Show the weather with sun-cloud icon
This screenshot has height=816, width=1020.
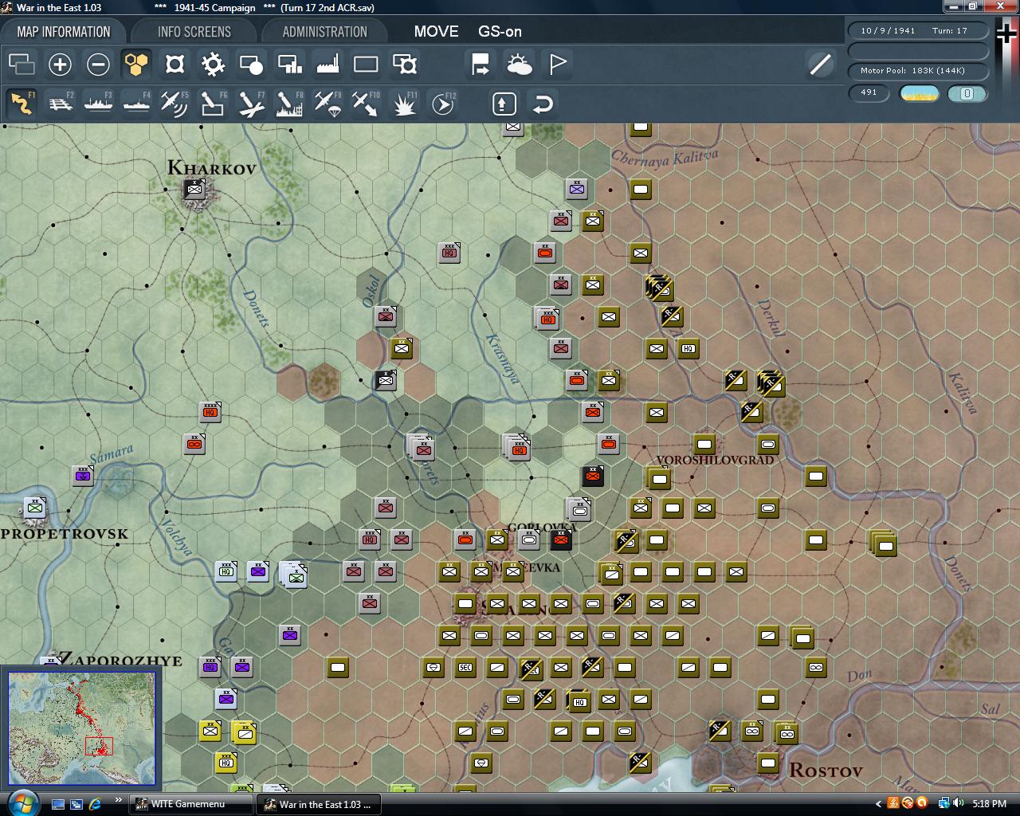(519, 64)
